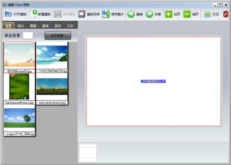Screen dimensions: 231x165
Task: Undo with the green 撤销 arrow
Action: [x=131, y=14]
